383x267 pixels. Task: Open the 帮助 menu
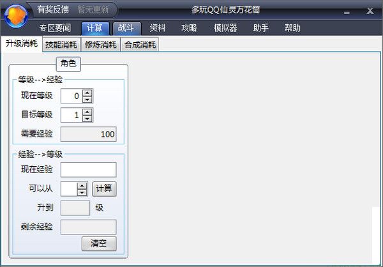tap(292, 28)
